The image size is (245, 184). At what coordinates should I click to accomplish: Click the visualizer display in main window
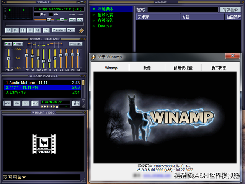(x=18, y=13)
